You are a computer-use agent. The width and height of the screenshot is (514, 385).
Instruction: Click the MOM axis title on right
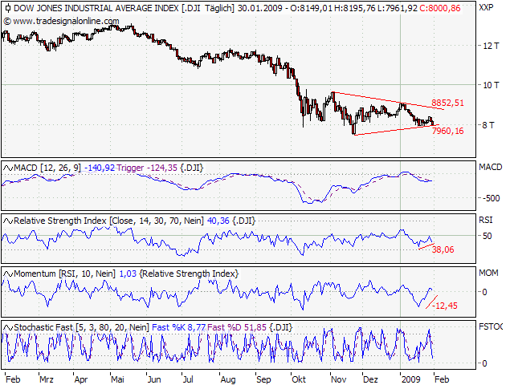(x=488, y=273)
